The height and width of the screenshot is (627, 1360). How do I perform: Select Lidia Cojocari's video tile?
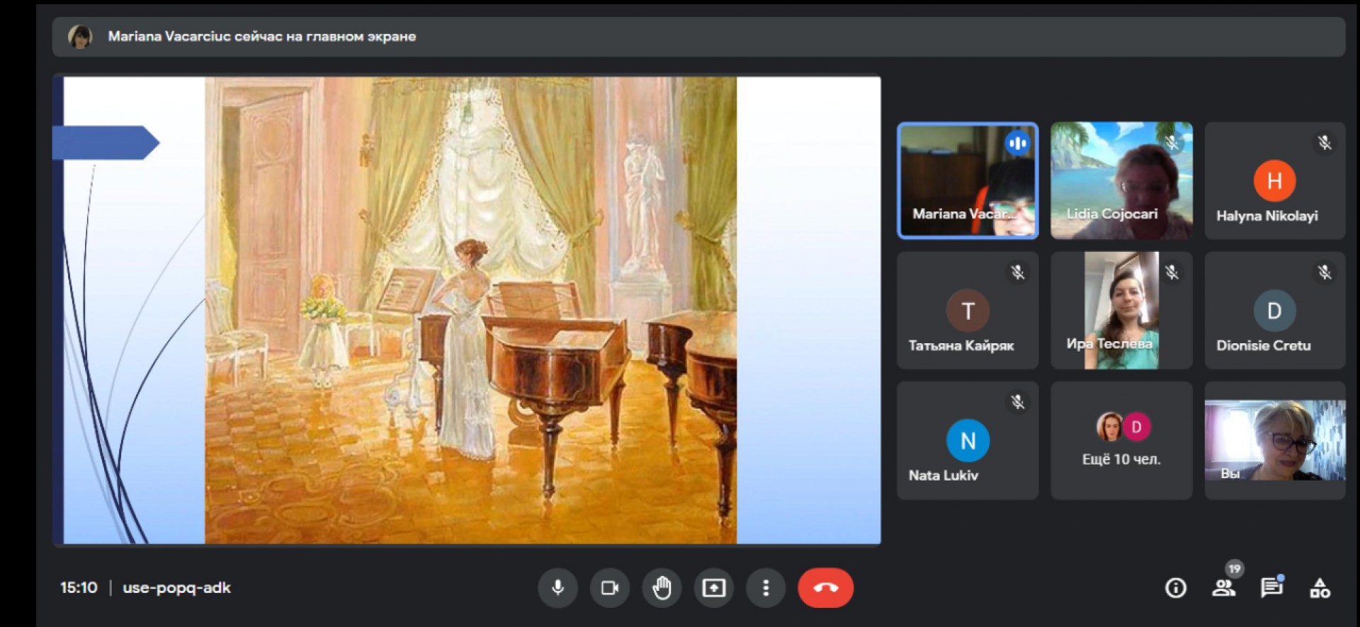pyautogui.click(x=1121, y=180)
